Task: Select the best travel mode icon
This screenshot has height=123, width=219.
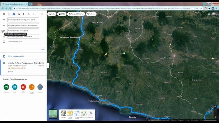Action: pos(9,14)
